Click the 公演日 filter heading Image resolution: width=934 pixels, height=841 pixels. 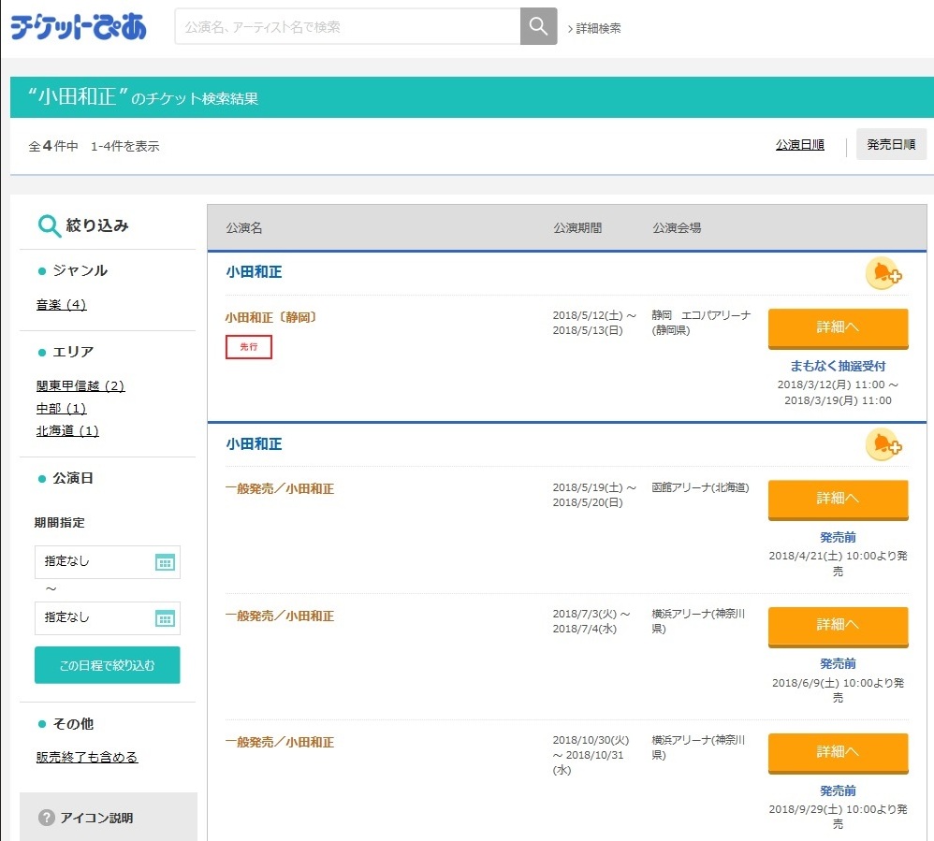73,478
